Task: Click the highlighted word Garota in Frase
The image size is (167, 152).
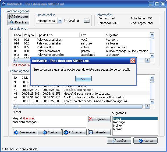Action: [x=29, y=118]
